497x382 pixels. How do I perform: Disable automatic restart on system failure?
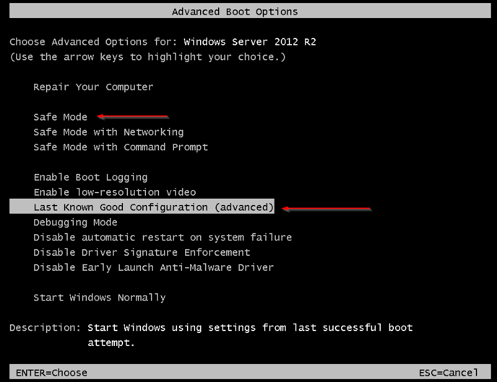(x=162, y=237)
